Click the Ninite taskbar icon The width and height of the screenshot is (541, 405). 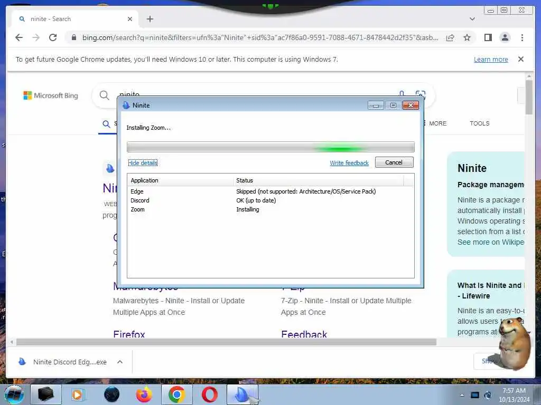pyautogui.click(x=242, y=394)
